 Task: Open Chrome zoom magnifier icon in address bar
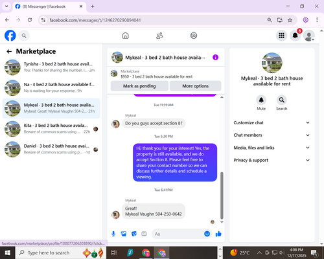[x=270, y=20]
